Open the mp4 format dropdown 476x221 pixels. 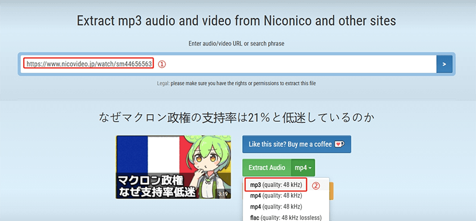303,168
